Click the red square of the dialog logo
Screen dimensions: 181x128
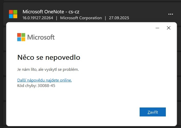(x=19, y=35)
